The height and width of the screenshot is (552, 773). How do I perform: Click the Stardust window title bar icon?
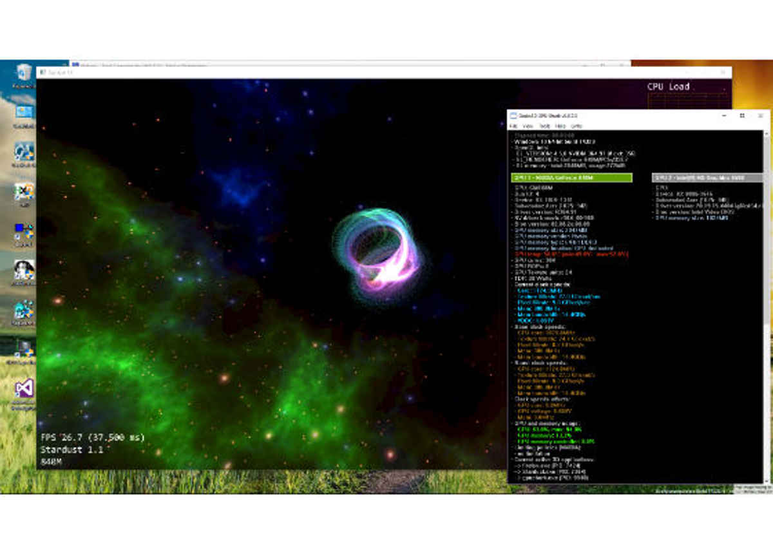pos(43,73)
